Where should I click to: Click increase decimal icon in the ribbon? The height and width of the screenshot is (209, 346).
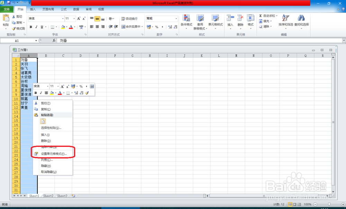pyautogui.click(x=170, y=27)
